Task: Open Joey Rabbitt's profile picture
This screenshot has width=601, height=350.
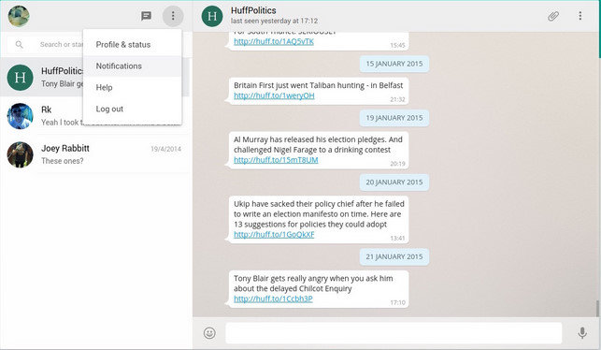Action: [20, 154]
